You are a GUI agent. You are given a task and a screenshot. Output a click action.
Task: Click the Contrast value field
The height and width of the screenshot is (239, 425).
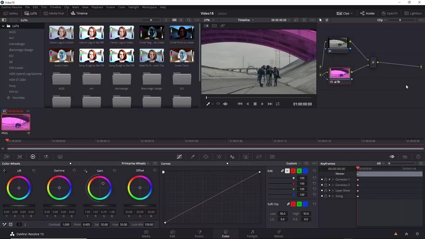pos(66,224)
